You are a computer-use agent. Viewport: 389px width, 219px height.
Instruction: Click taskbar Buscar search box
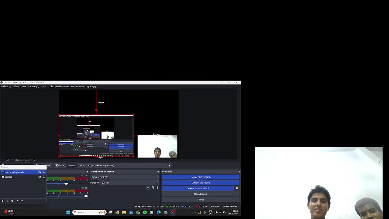pyautogui.click(x=89, y=212)
